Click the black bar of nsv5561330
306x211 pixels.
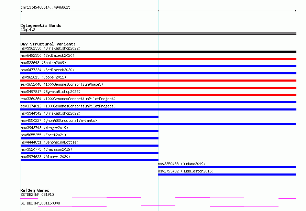pos(158,52)
